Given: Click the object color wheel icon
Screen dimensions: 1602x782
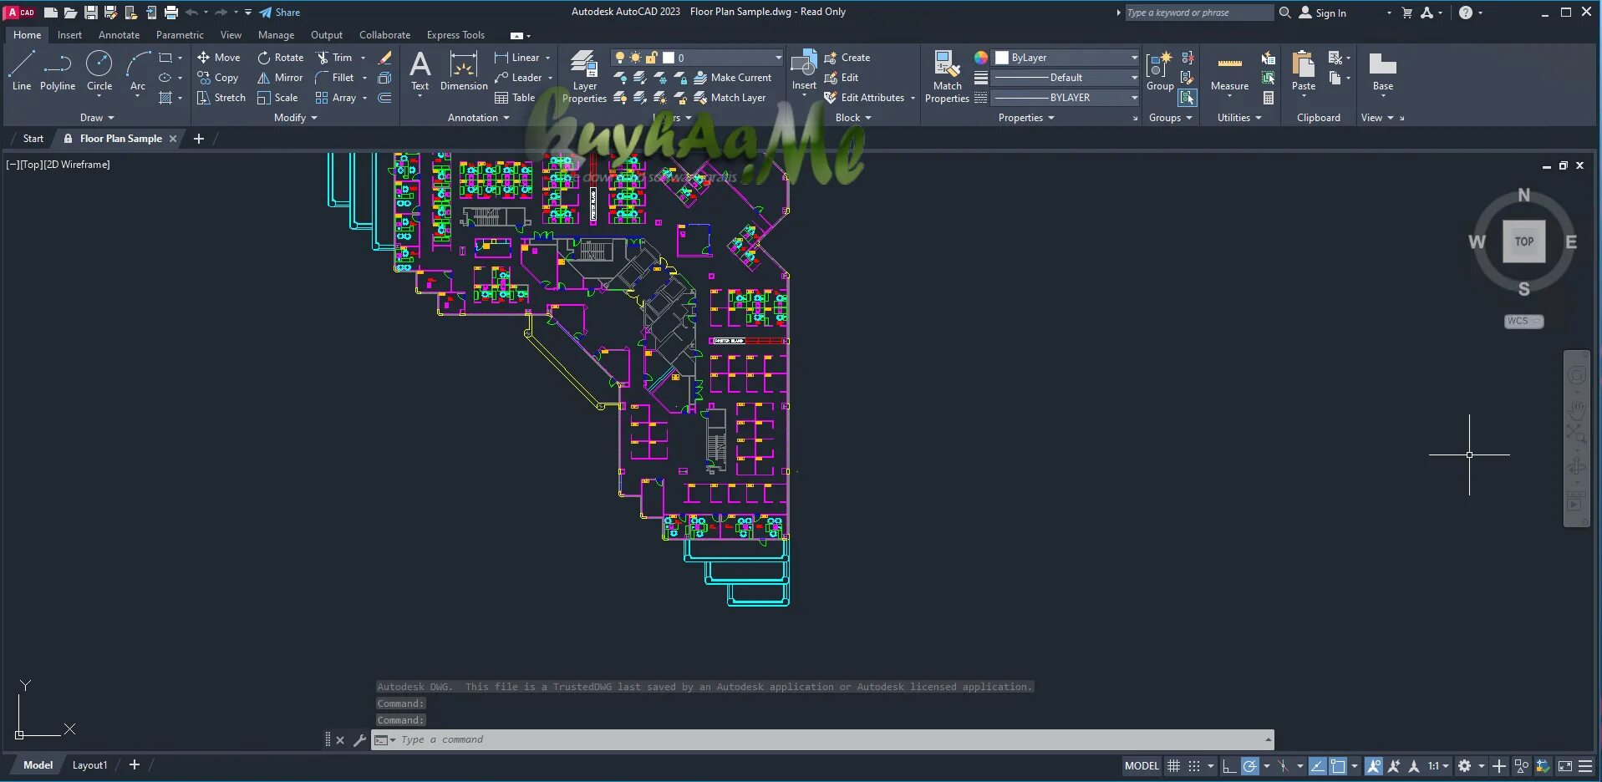Looking at the screenshot, I should point(981,58).
